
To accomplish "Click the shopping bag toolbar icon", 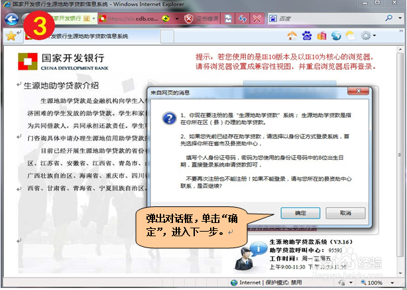I will pos(321,36).
